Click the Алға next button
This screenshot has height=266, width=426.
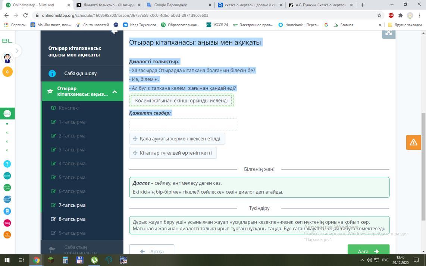tap(369, 250)
